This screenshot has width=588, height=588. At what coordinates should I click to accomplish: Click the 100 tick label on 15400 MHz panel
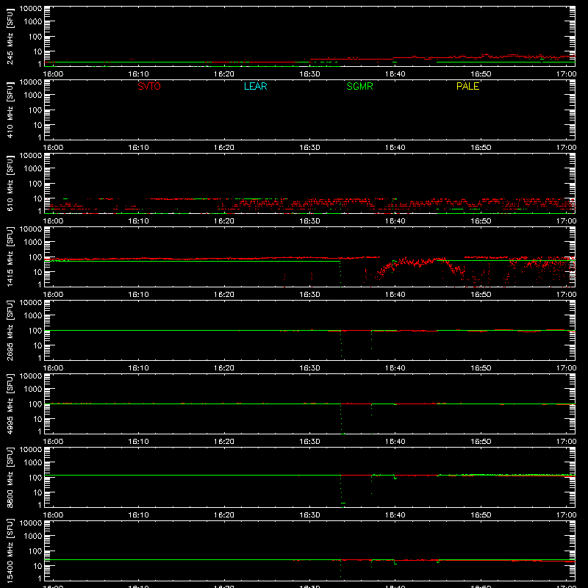[35, 551]
